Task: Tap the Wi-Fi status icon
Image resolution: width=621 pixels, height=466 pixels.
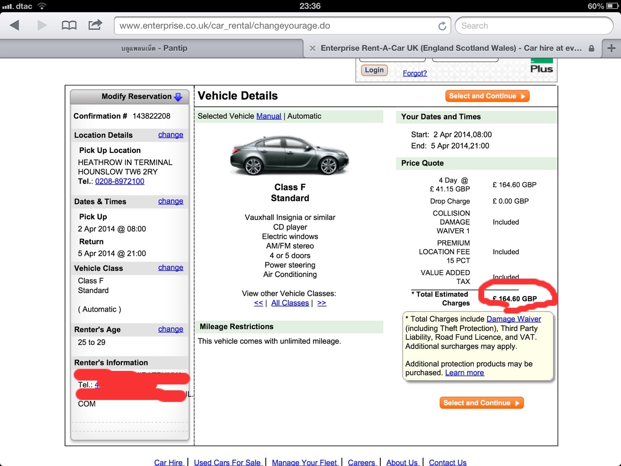Action: click(x=42, y=6)
